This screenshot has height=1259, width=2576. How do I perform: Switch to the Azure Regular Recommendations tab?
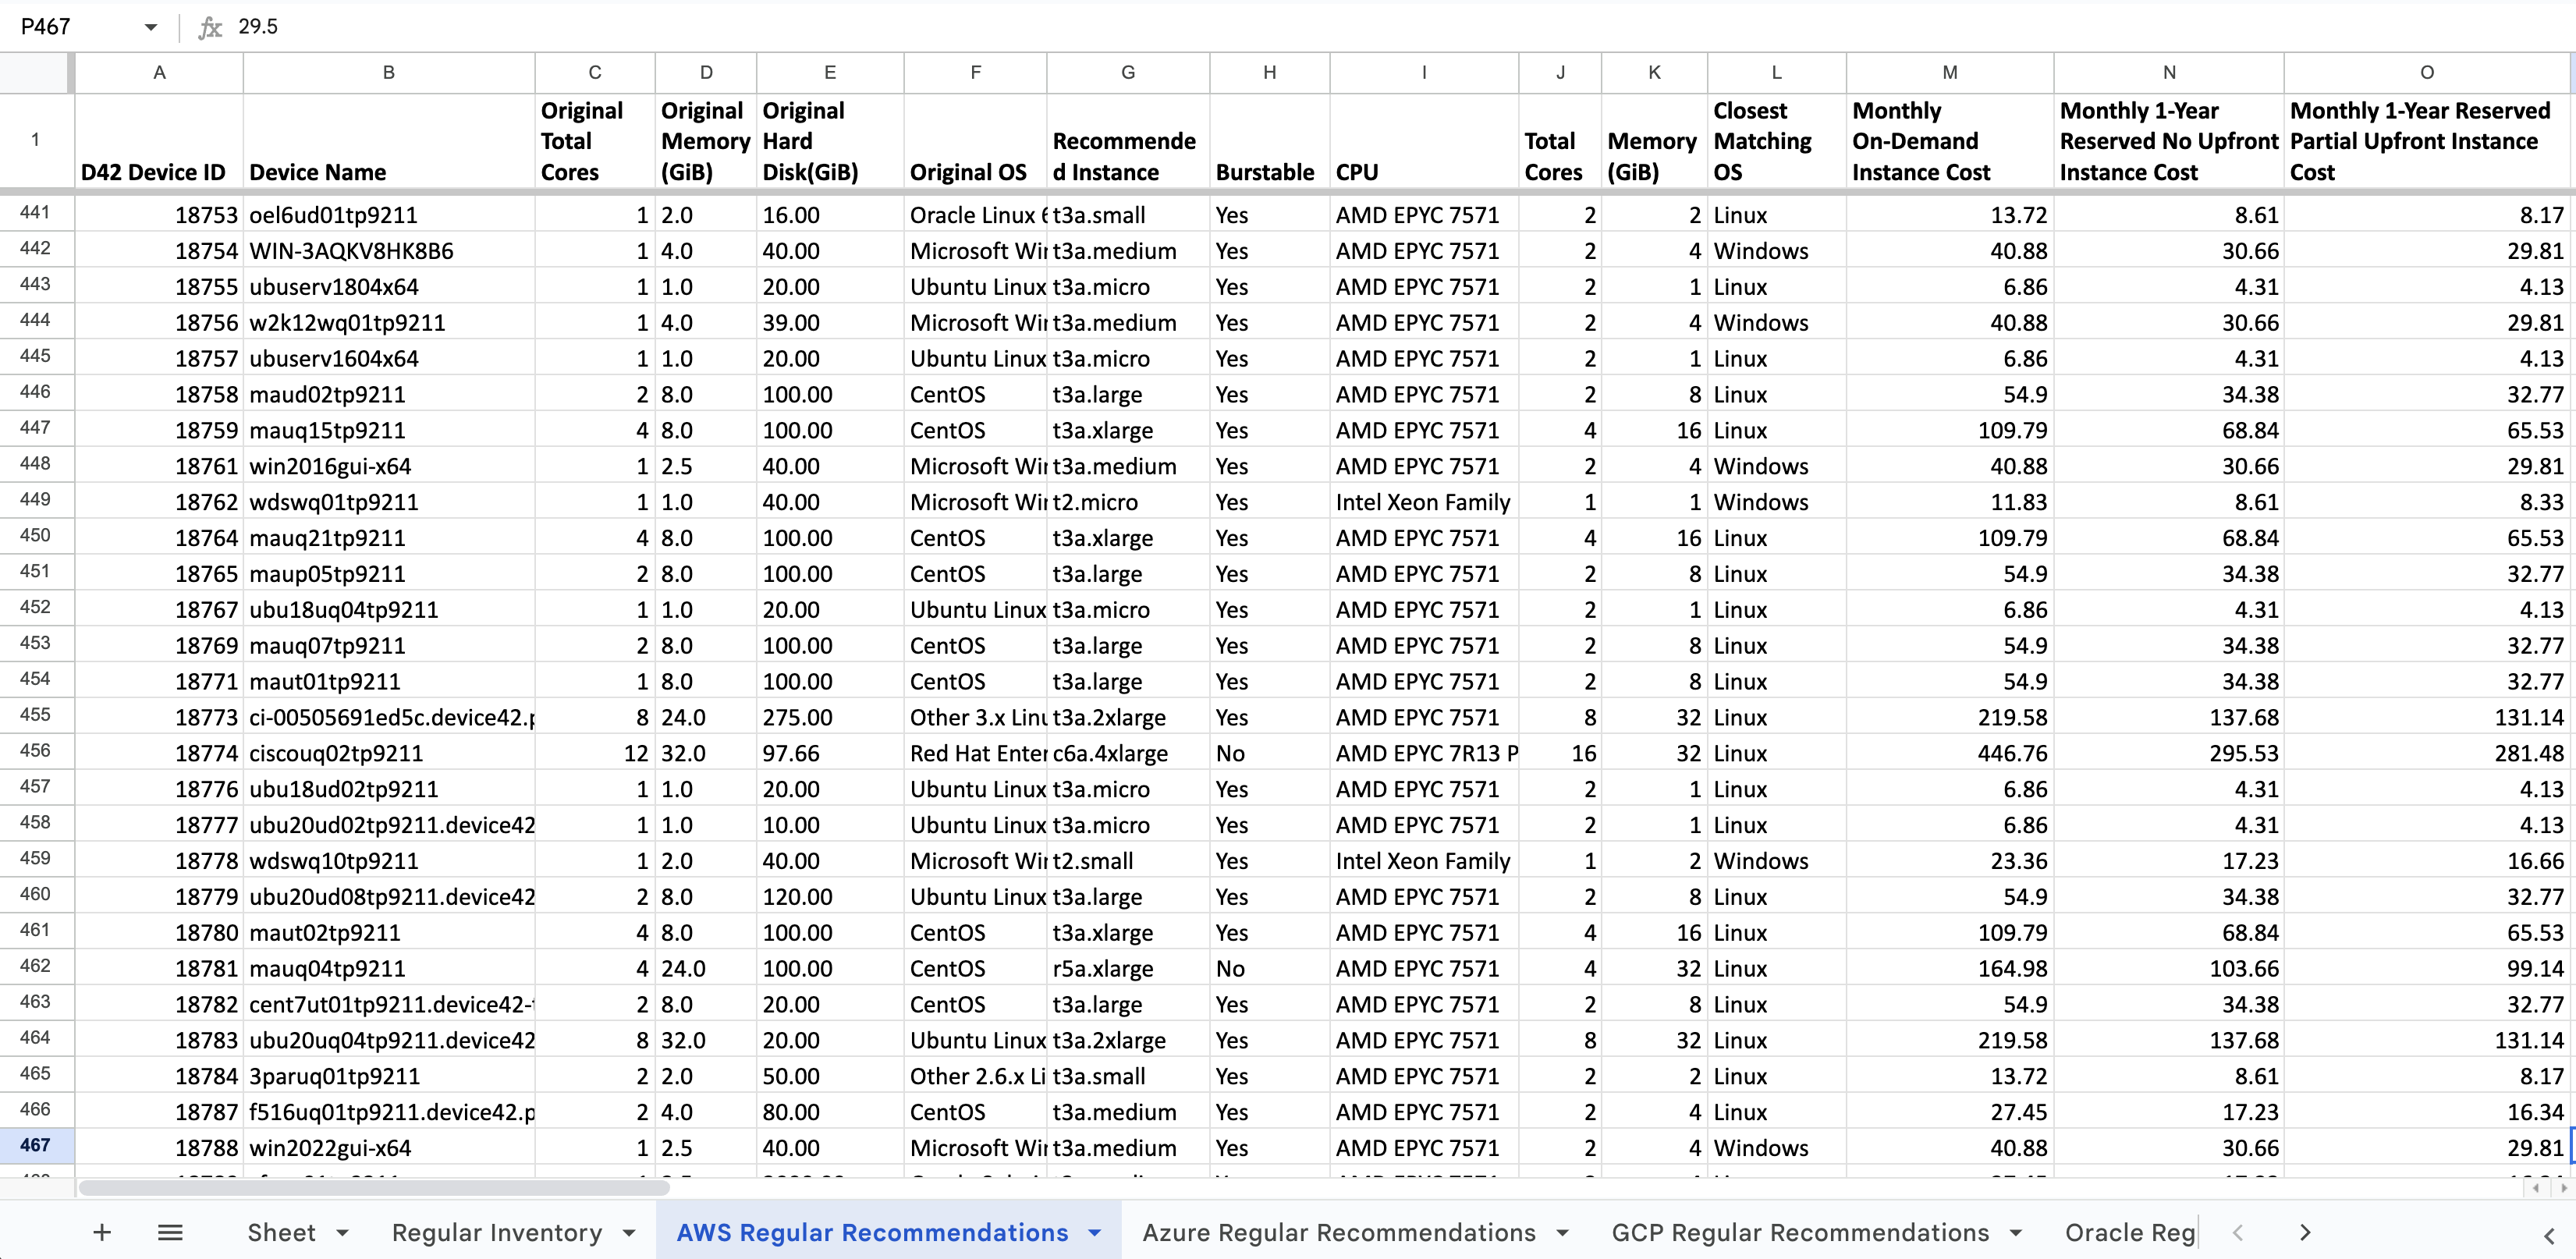pos(1340,1232)
